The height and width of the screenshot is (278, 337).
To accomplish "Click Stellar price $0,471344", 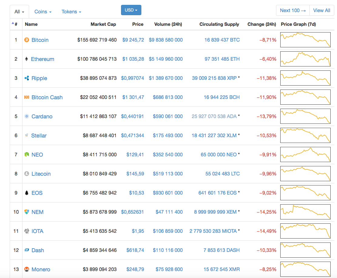I will click(x=132, y=136).
